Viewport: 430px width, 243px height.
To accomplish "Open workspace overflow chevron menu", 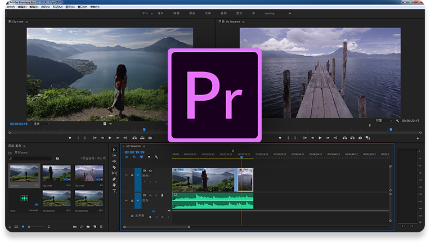I will [x=290, y=13].
